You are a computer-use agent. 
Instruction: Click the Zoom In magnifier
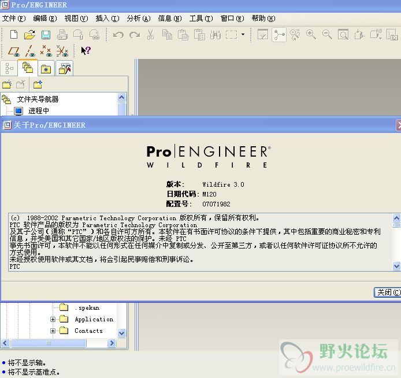[311, 35]
